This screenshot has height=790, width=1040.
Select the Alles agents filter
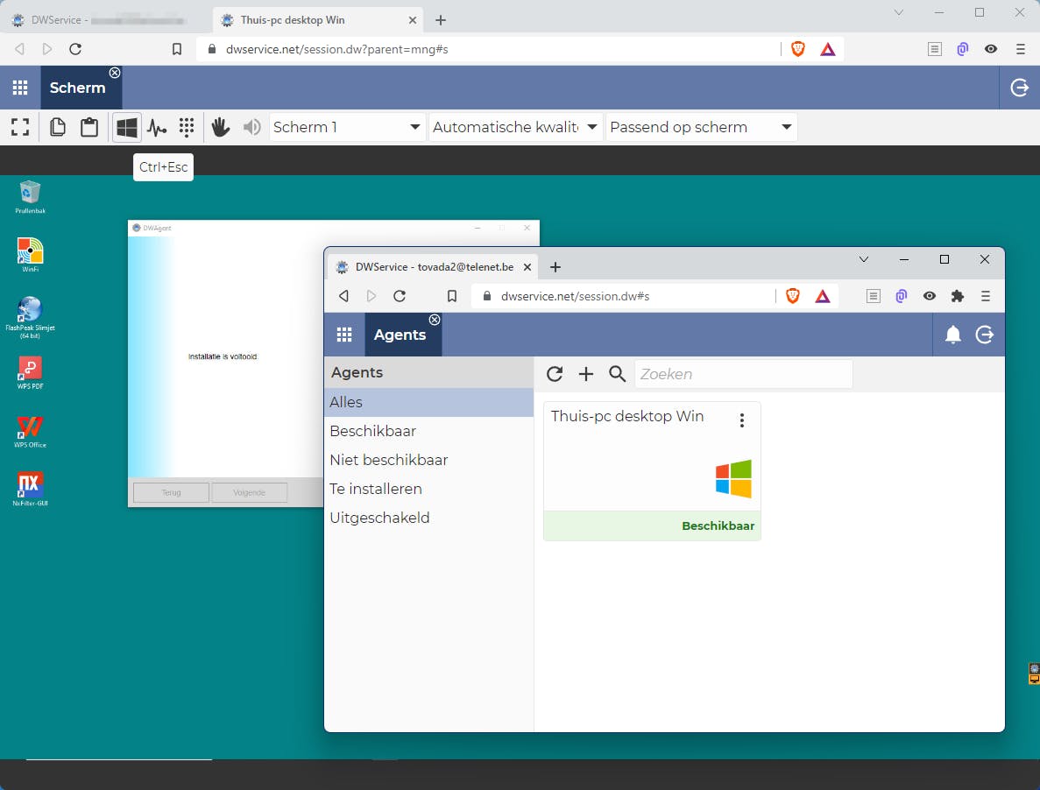pos(429,402)
